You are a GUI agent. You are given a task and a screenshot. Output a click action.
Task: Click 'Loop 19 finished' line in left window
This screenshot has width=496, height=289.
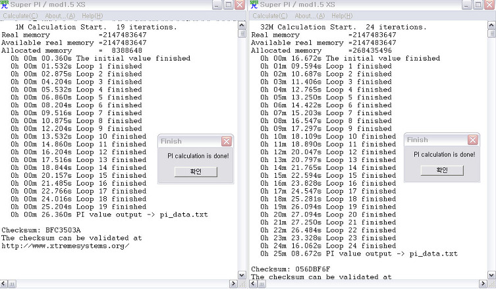pyautogui.click(x=78, y=207)
